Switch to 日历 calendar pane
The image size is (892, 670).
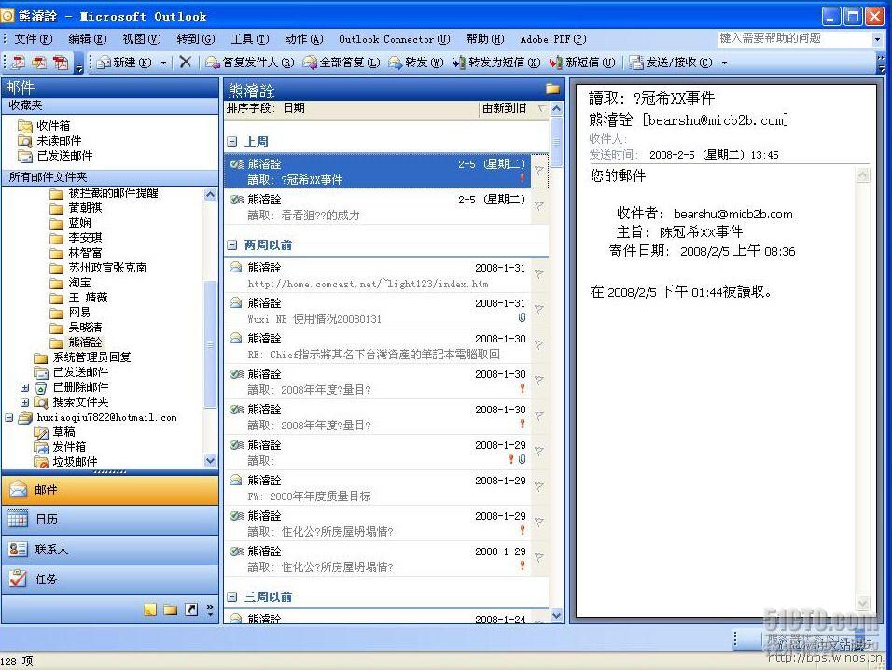(x=110, y=519)
